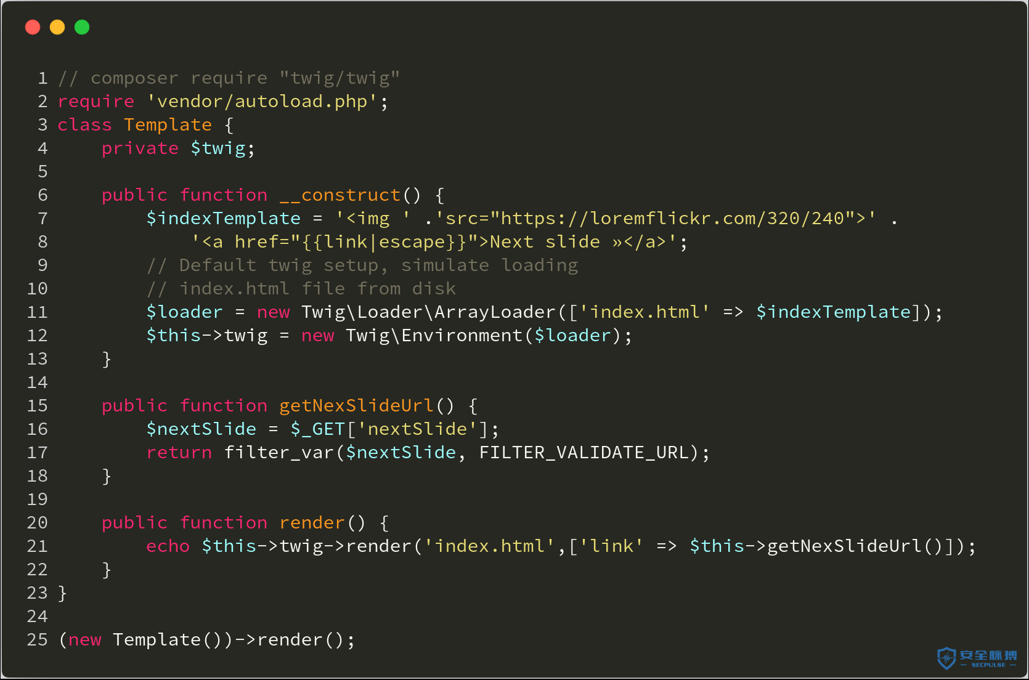The image size is (1029, 680).
Task: Click the filter_var function call
Action: coord(279,453)
